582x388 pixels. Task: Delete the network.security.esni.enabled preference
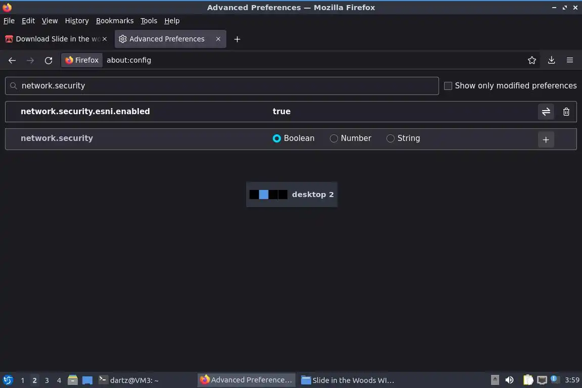(x=566, y=111)
